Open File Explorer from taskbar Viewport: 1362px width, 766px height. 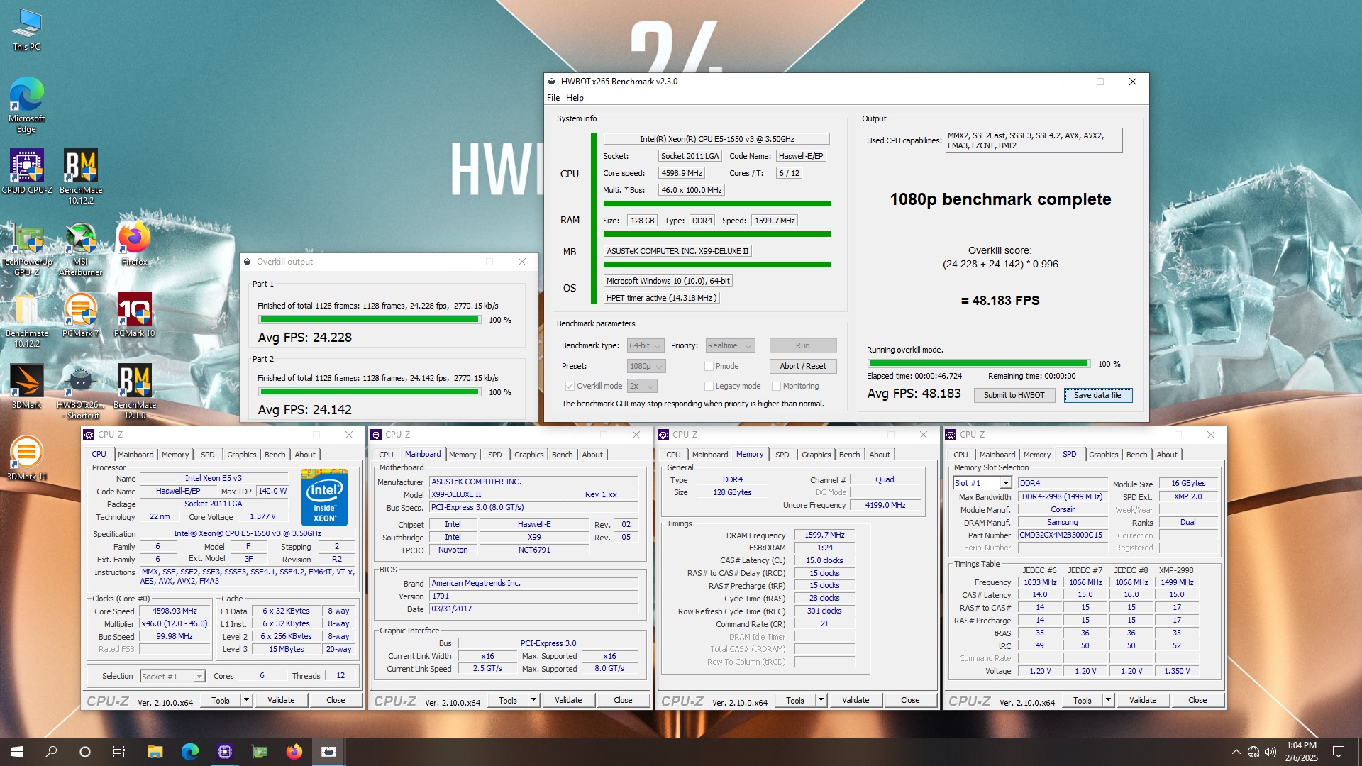[155, 752]
